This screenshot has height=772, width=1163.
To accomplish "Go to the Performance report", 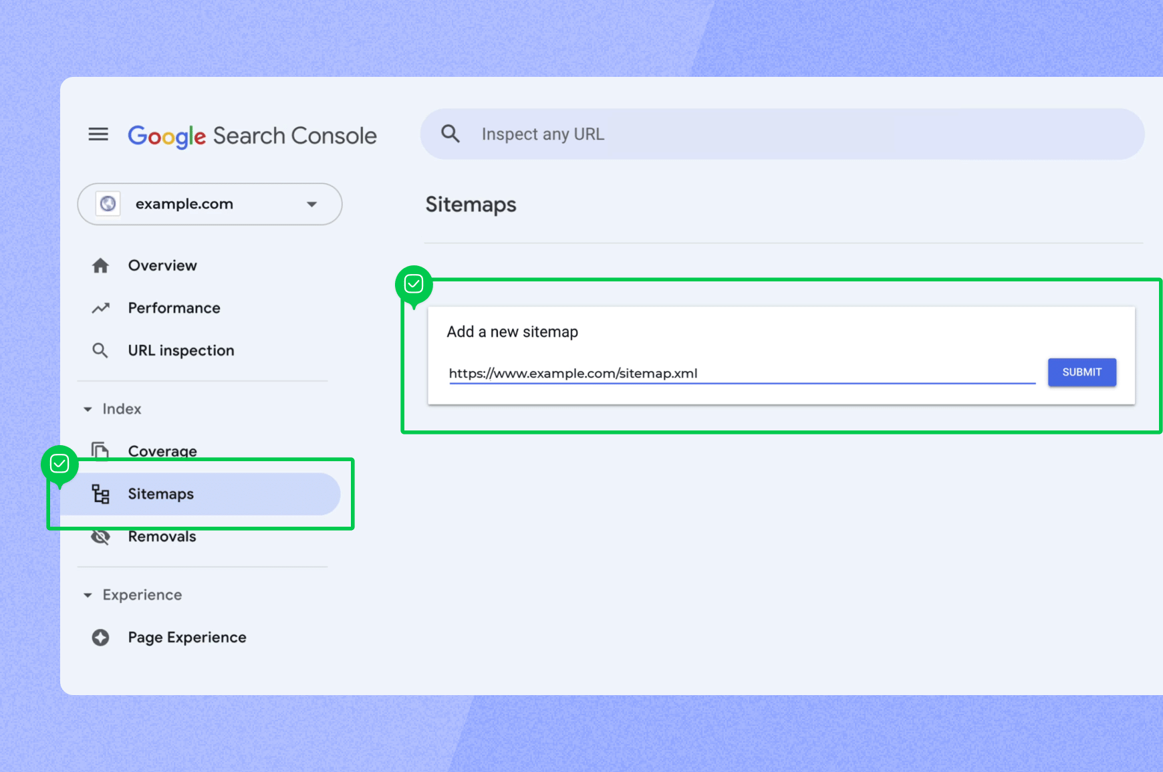I will (174, 308).
